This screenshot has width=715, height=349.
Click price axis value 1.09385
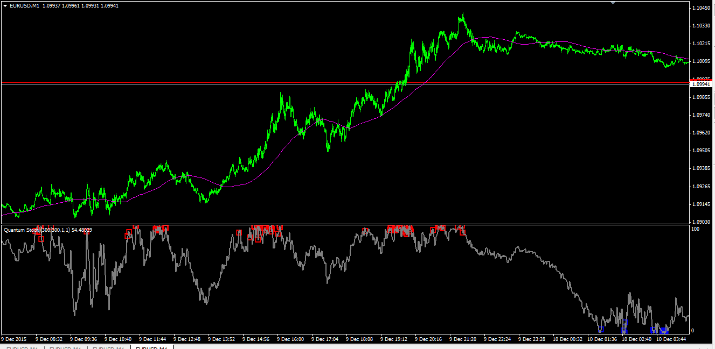pos(702,168)
